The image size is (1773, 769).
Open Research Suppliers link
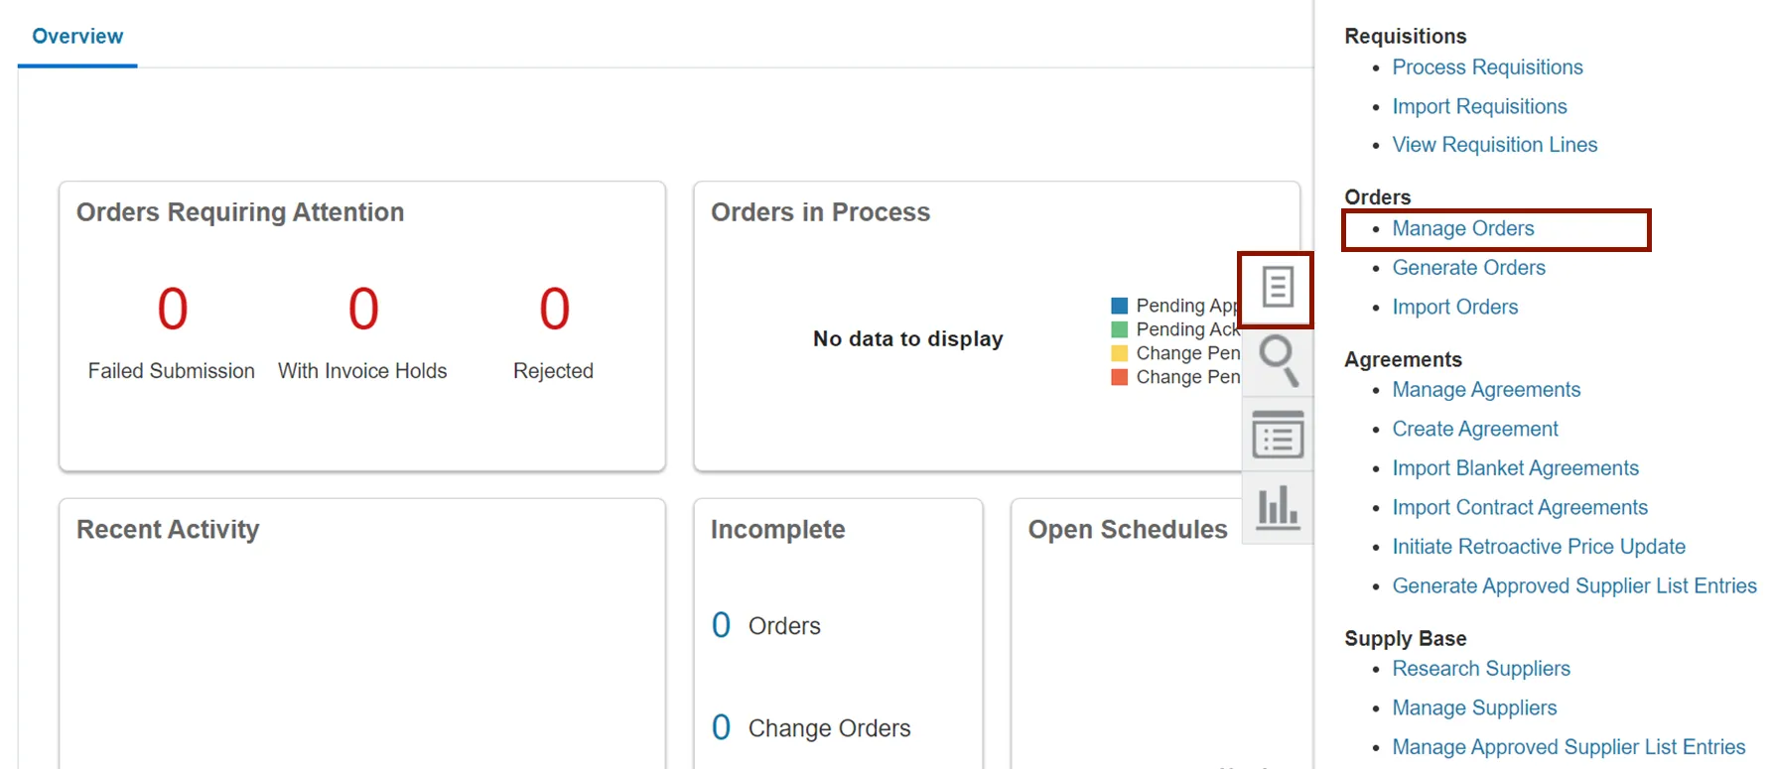[x=1480, y=669]
